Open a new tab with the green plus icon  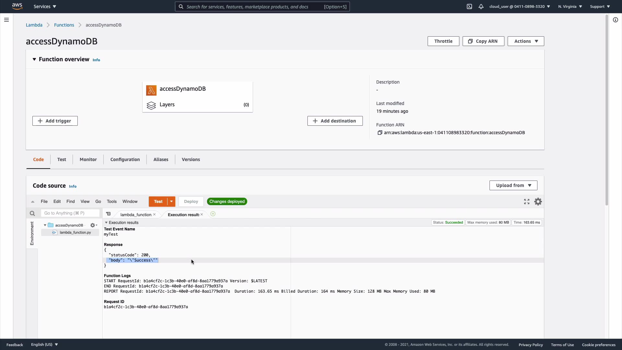(213, 214)
